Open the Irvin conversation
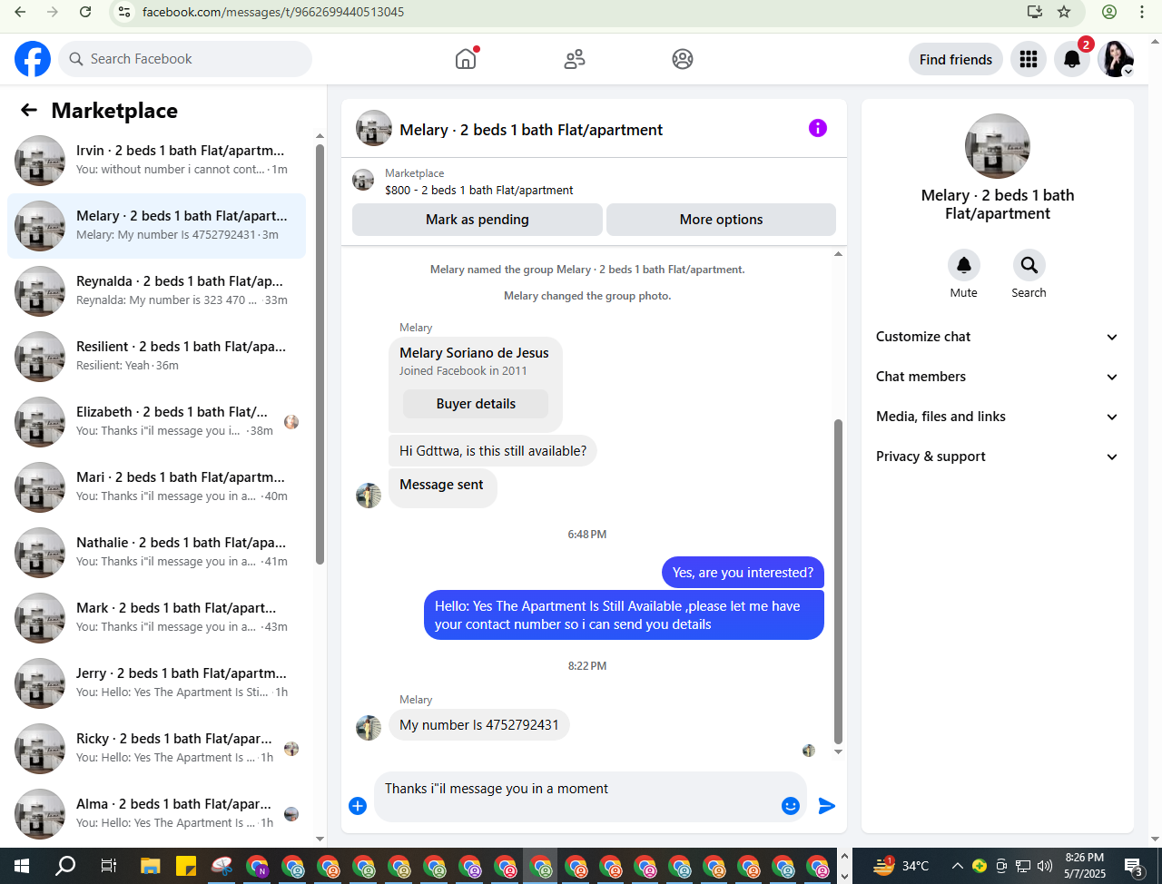The image size is (1162, 884). click(157, 161)
